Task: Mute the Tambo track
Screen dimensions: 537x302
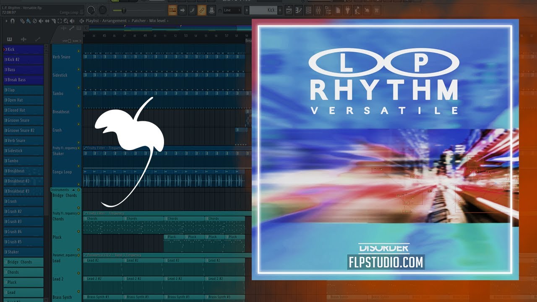Action: pos(78,106)
